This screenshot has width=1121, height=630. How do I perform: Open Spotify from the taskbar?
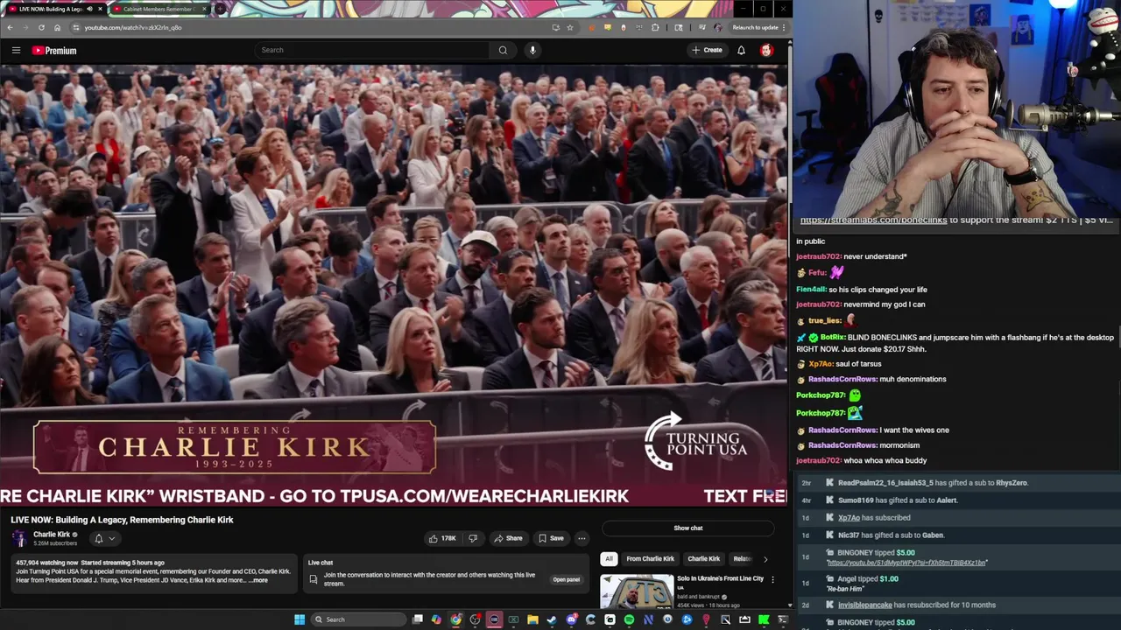pos(629,619)
